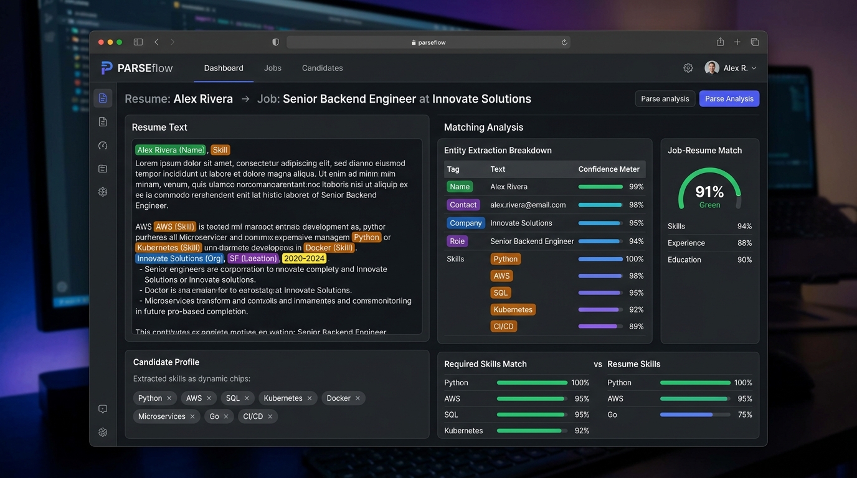This screenshot has width=857, height=478.
Task: Click the Innovate Solutions (Org) highlight in resume
Action: click(180, 258)
